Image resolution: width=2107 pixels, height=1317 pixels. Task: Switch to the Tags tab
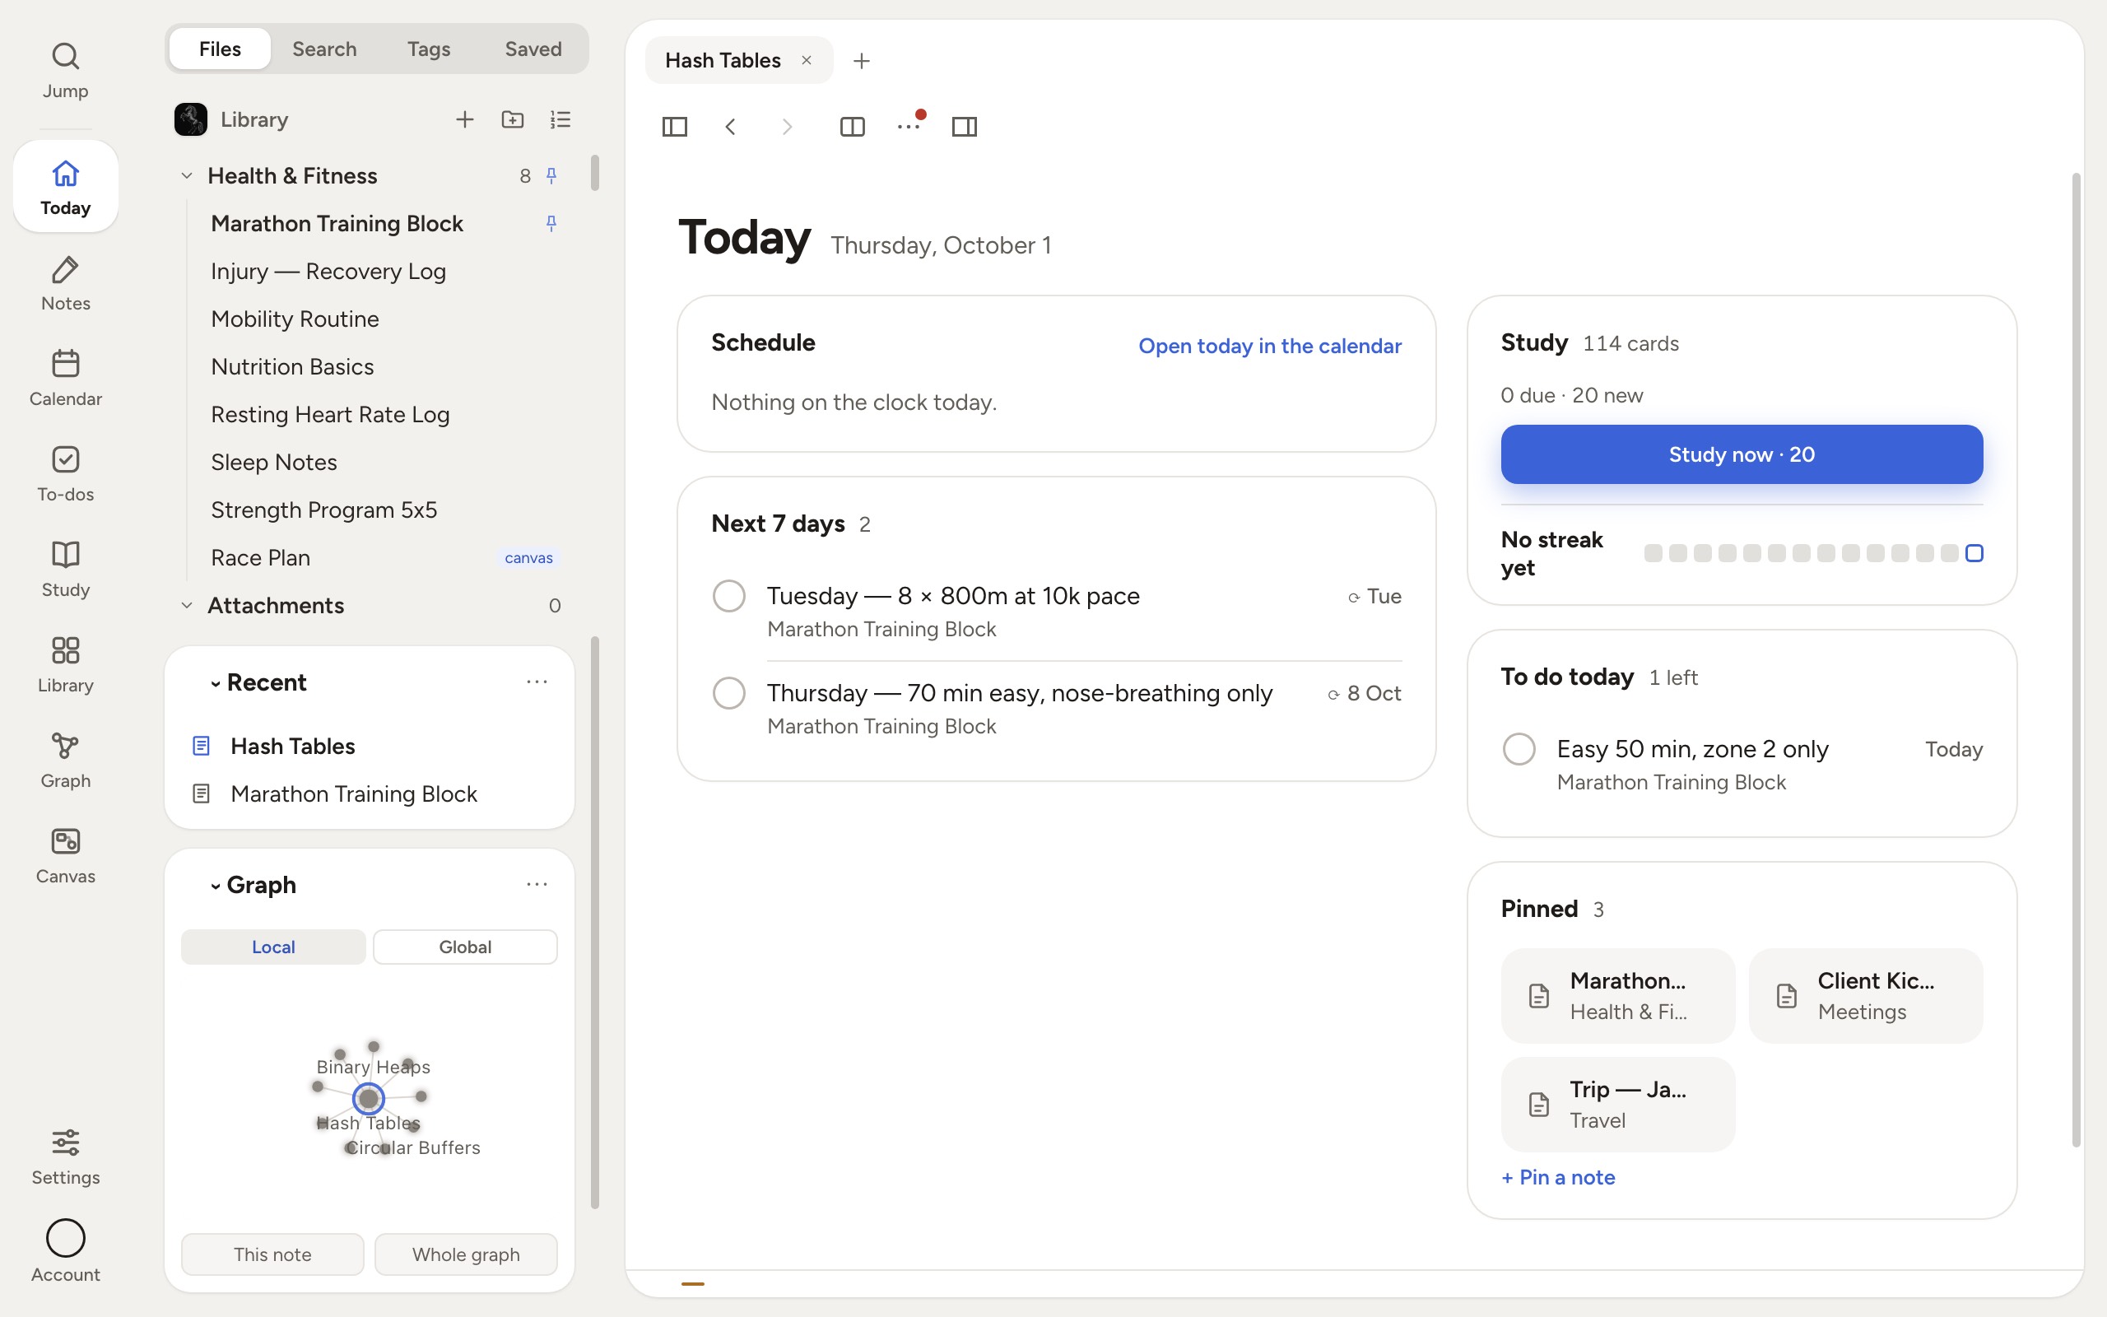click(x=428, y=49)
